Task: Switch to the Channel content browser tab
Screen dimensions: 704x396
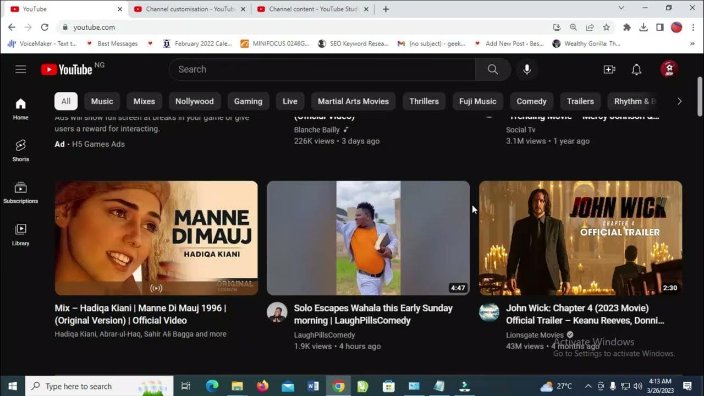Action: pyautogui.click(x=313, y=9)
